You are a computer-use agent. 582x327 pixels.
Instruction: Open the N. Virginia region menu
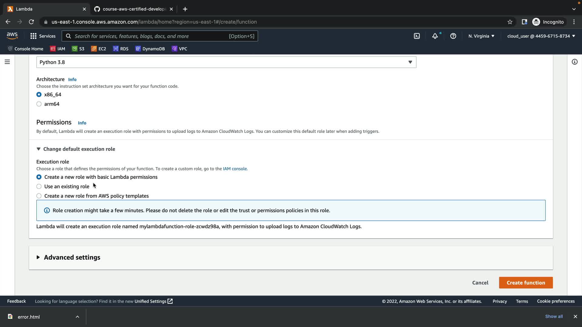tap(481, 36)
